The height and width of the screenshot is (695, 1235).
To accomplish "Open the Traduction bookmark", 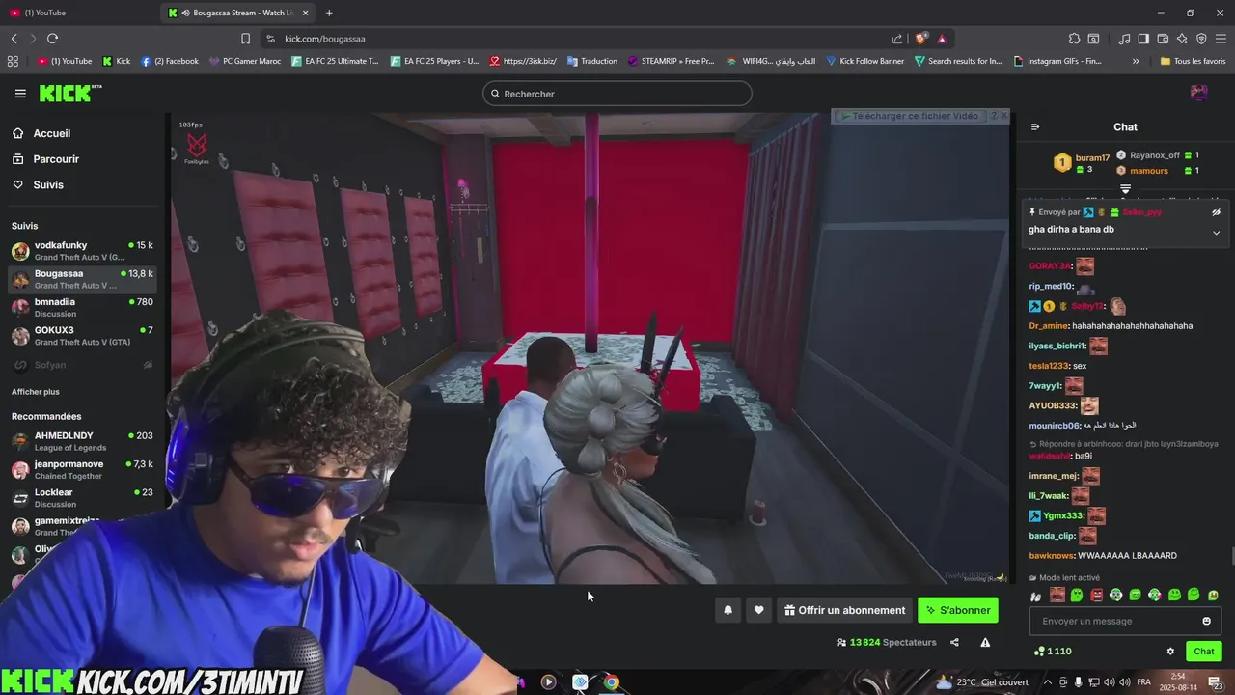I will coord(592,61).
